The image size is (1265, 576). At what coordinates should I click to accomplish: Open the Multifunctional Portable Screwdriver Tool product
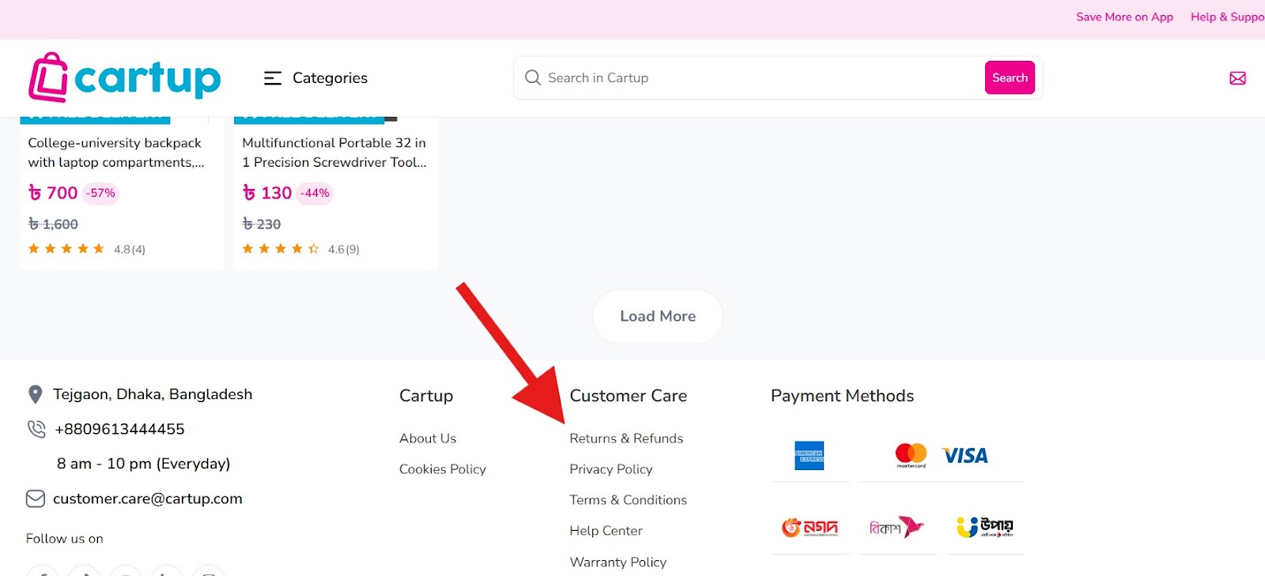[334, 152]
